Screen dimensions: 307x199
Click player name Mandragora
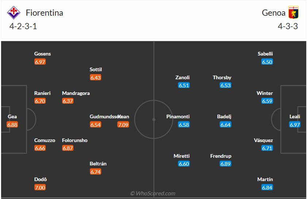(76, 93)
